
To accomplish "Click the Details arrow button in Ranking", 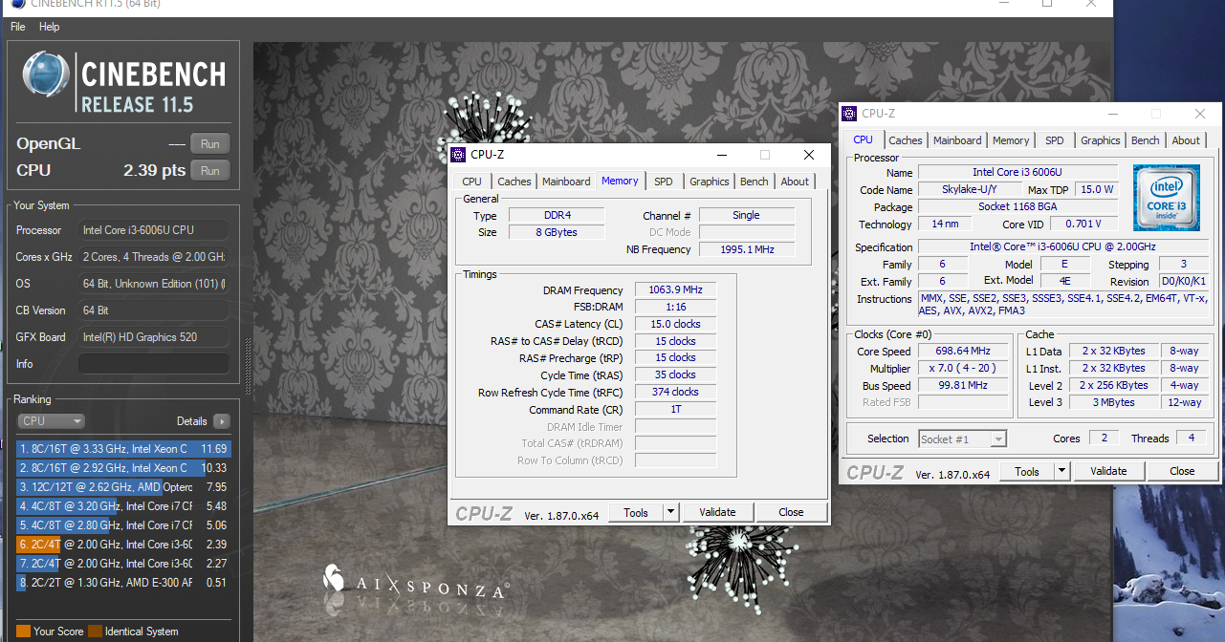I will click(222, 421).
